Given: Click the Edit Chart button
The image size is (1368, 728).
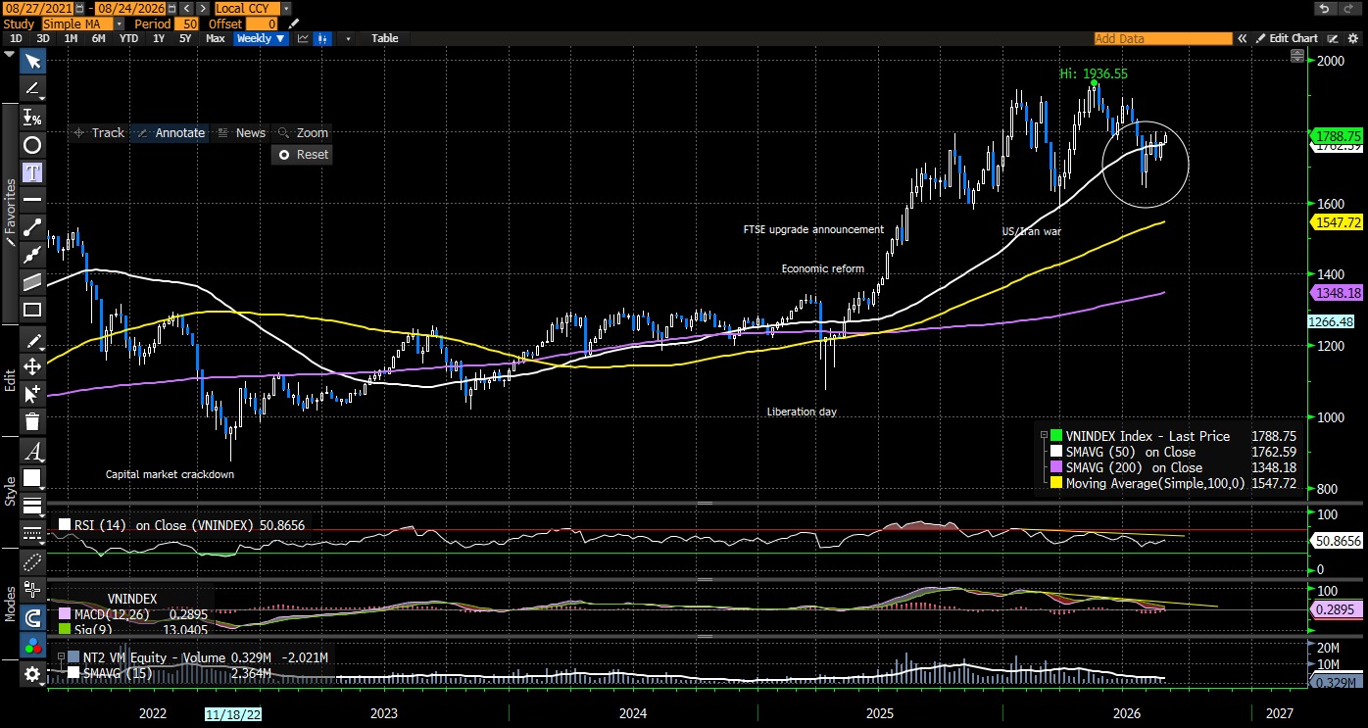Looking at the screenshot, I should click(x=1287, y=38).
